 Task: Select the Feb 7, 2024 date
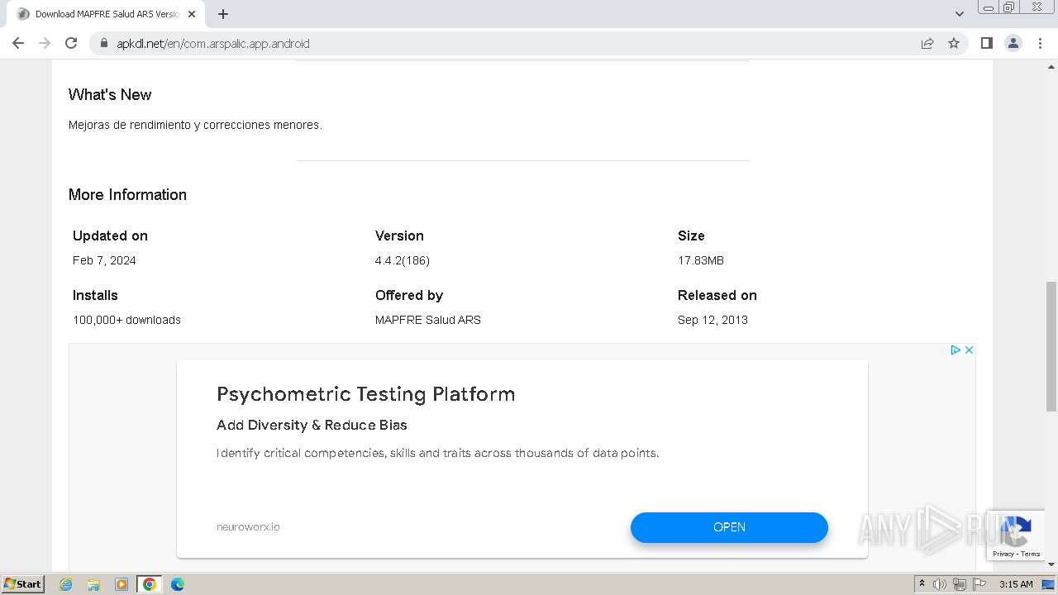(x=104, y=260)
